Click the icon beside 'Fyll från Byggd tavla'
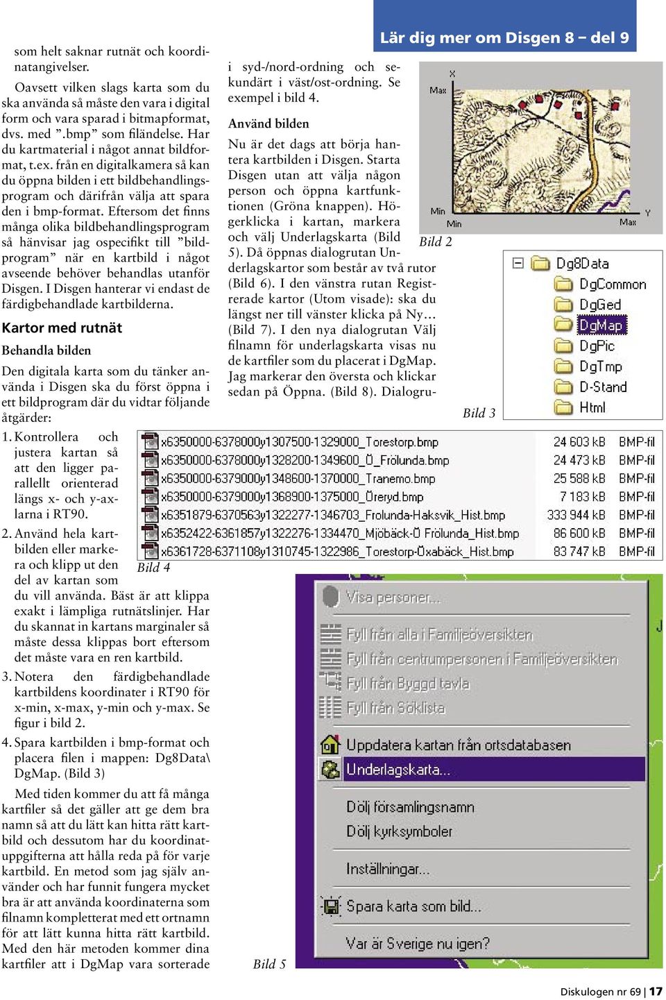Screen dimensions: 666x1000 click(331, 683)
